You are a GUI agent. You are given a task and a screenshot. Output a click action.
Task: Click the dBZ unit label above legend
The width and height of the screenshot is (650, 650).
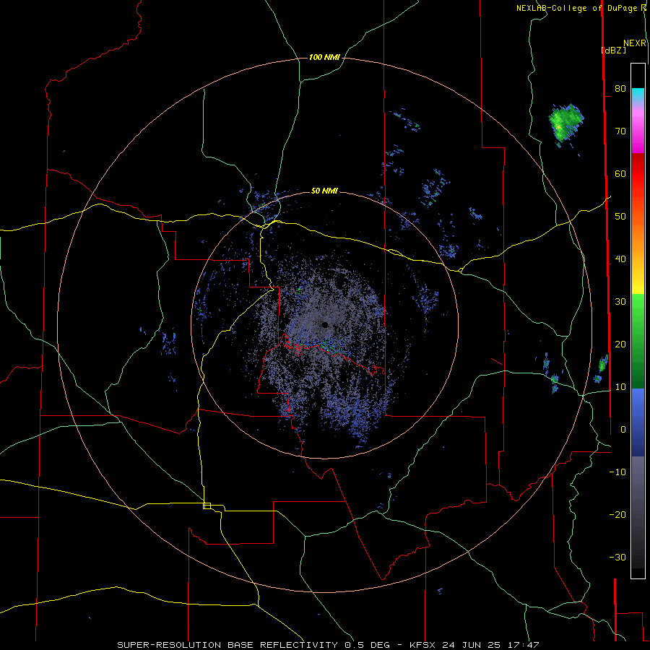click(613, 50)
